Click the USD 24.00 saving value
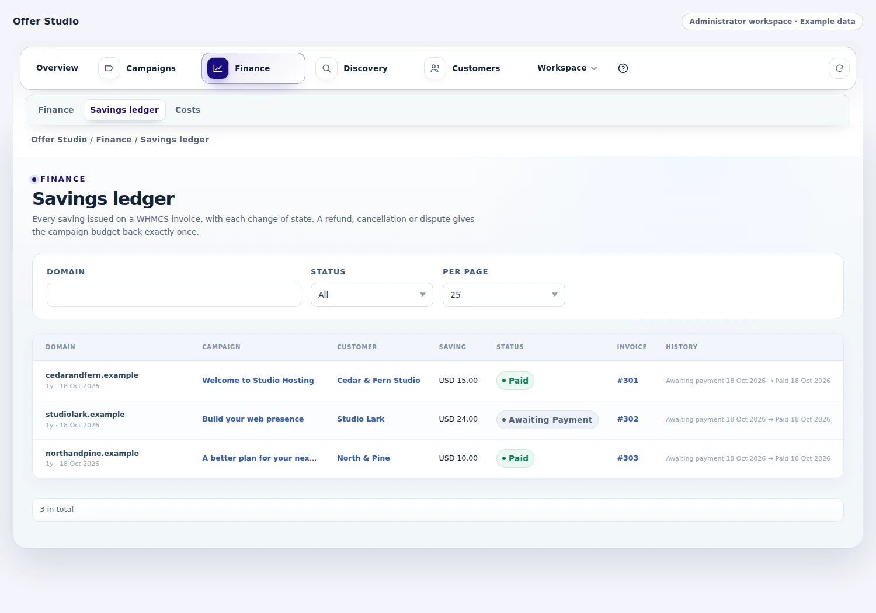 click(x=458, y=419)
